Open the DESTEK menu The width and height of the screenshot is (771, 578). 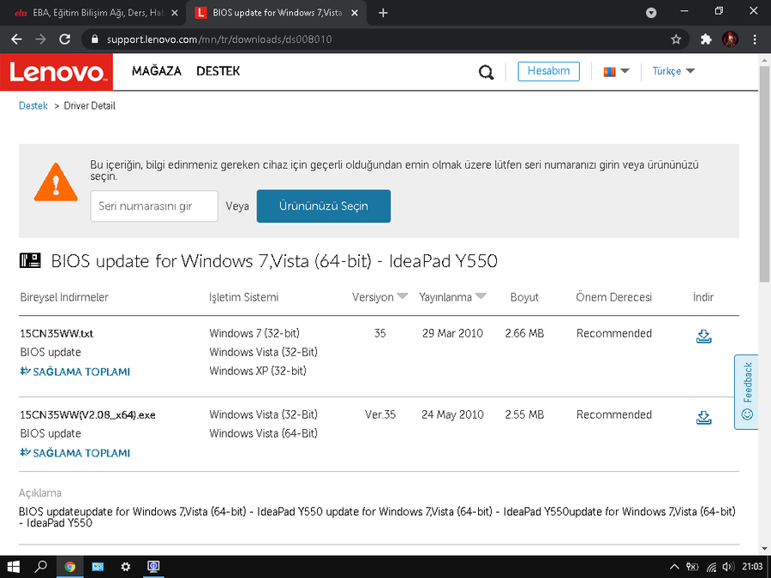pos(218,71)
